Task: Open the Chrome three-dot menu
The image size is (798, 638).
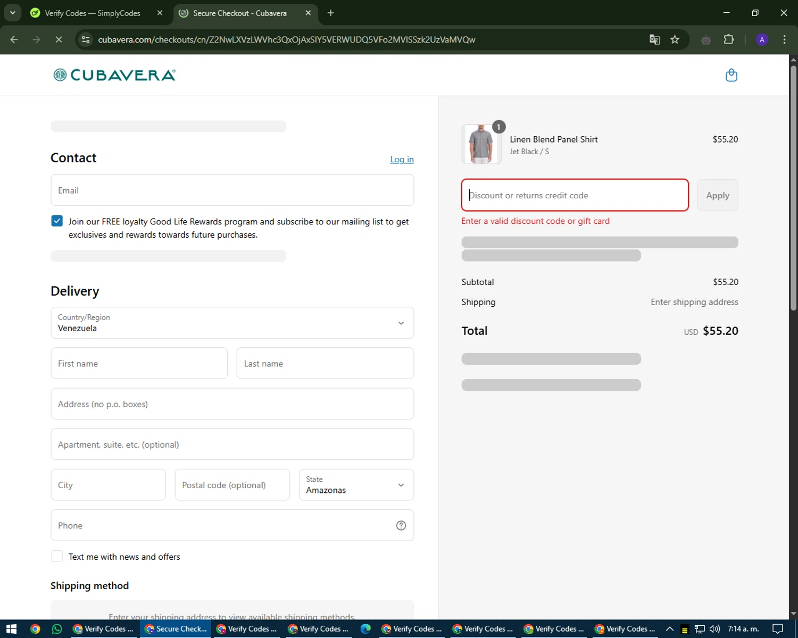Action: 784,39
